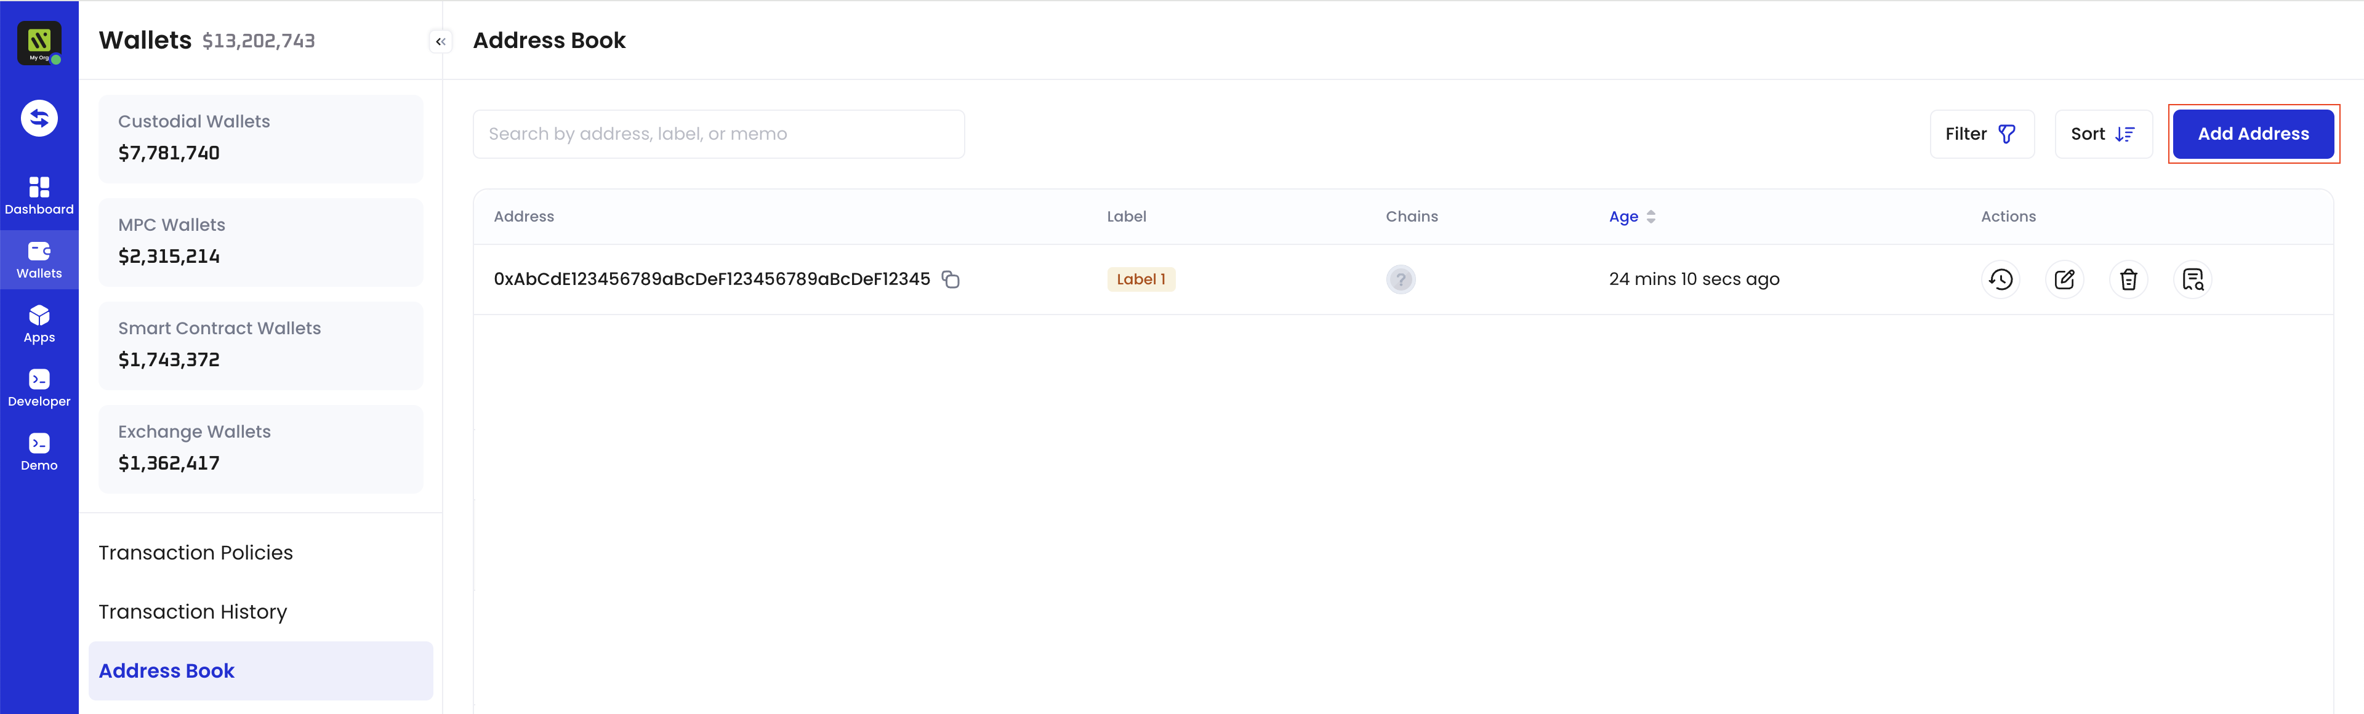Click the Label column header

1126,217
